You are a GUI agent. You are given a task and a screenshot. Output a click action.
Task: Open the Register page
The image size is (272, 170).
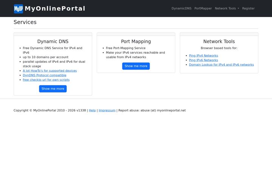248,8
